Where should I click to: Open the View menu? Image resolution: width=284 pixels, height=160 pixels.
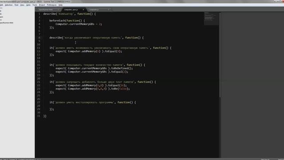tap(22, 5)
